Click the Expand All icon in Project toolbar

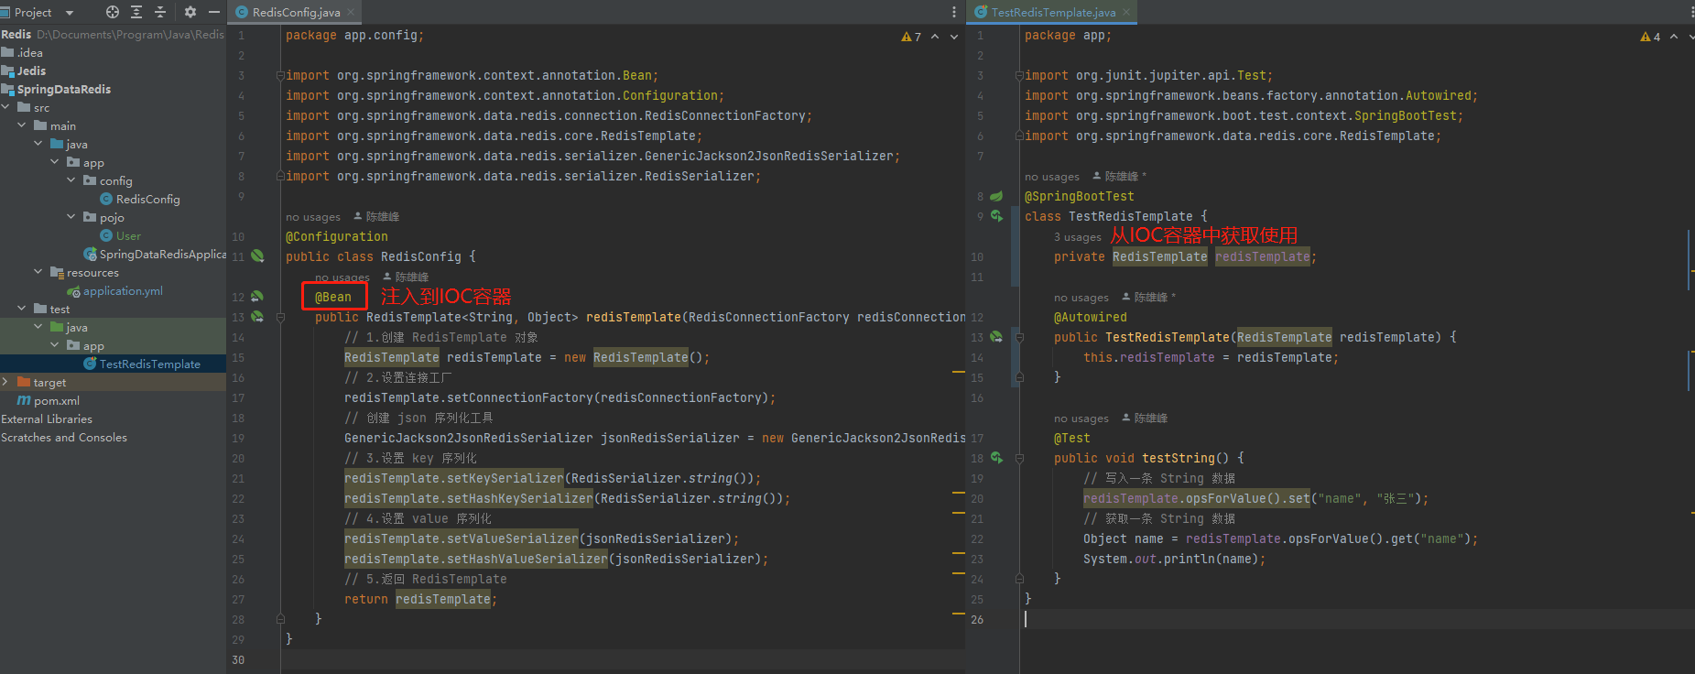[136, 12]
